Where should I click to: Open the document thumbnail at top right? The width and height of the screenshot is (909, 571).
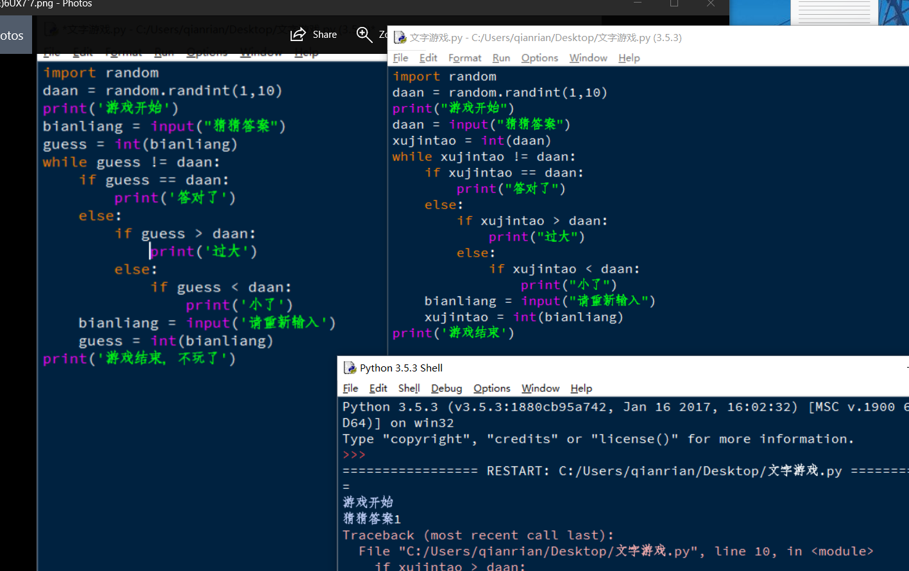pos(834,12)
